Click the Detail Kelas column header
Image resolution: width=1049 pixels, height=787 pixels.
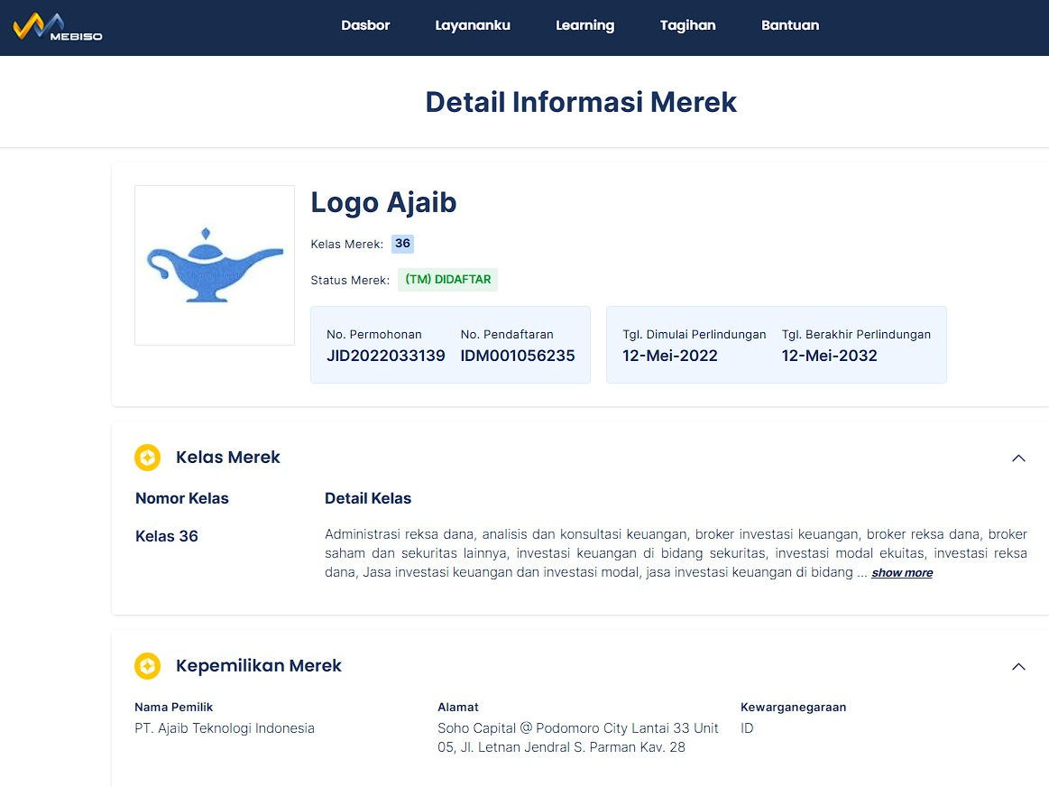pos(368,498)
